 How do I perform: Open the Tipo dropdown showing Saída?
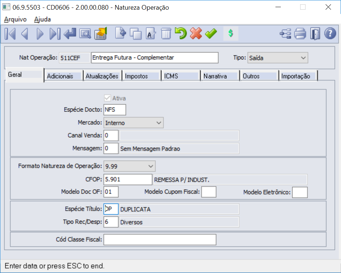pyautogui.click(x=278, y=58)
